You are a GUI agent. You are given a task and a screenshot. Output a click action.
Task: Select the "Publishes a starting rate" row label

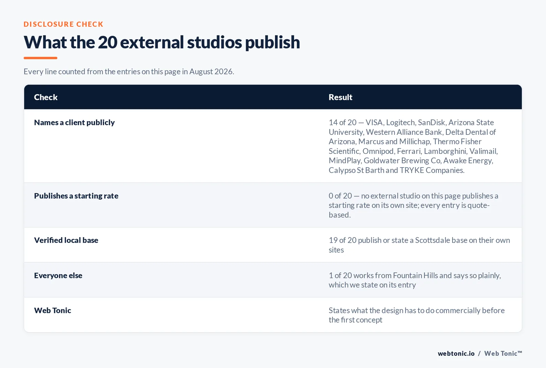(76, 196)
